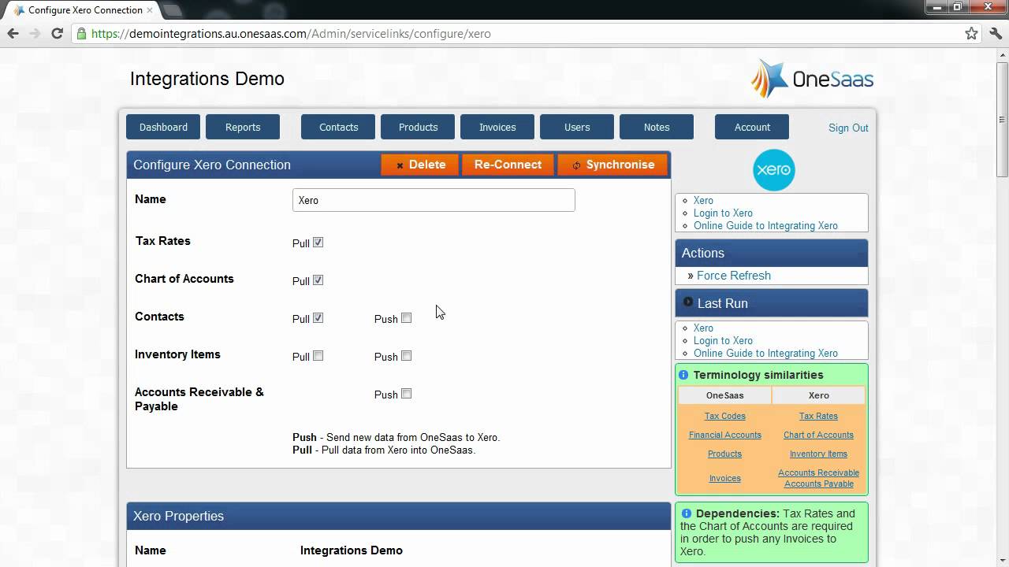This screenshot has height=567, width=1009.
Task: Click the Products terminology link
Action: click(724, 454)
